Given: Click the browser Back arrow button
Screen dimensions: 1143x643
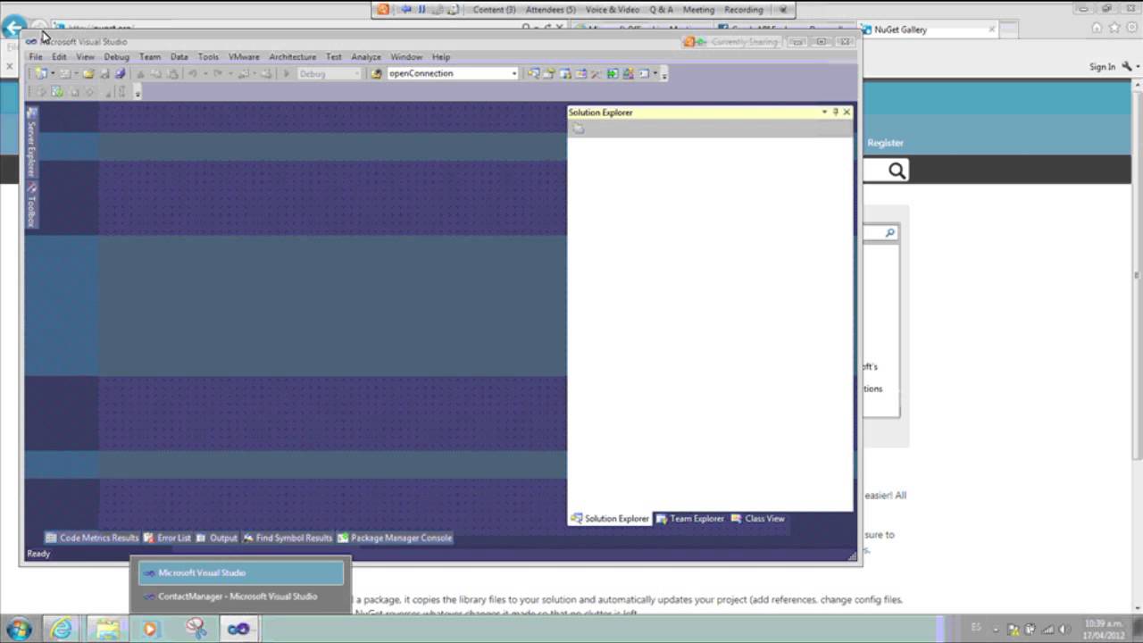Looking at the screenshot, I should pos(13,29).
